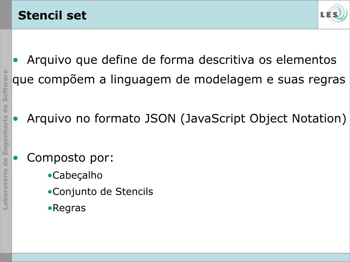Click the JavaScript Object Notation text
This screenshot has height=262, width=350.
(x=263, y=118)
